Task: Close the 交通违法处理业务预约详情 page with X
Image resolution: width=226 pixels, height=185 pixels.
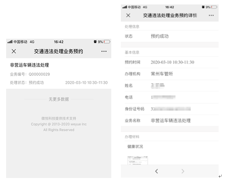Action: pos(128,15)
